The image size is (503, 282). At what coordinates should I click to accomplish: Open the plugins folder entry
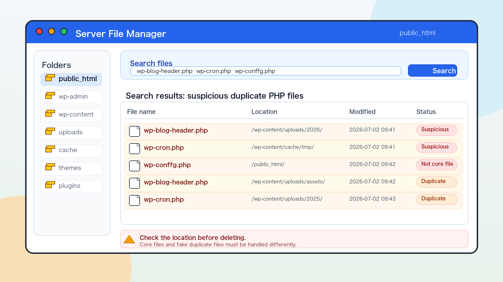[71, 186]
